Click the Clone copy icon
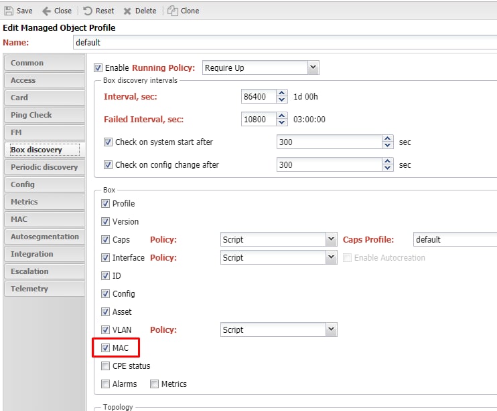This screenshot has width=497, height=411. tap(172, 11)
